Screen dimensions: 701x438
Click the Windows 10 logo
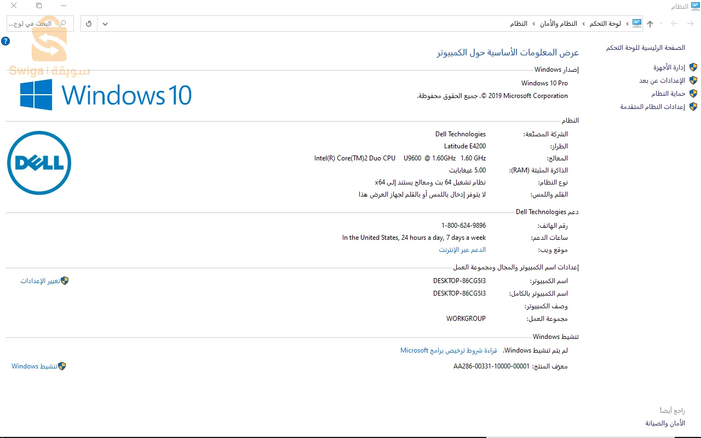click(106, 95)
